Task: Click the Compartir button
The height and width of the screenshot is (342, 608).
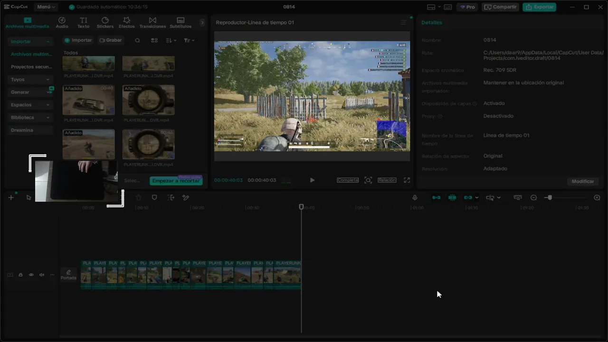Action: (x=501, y=7)
